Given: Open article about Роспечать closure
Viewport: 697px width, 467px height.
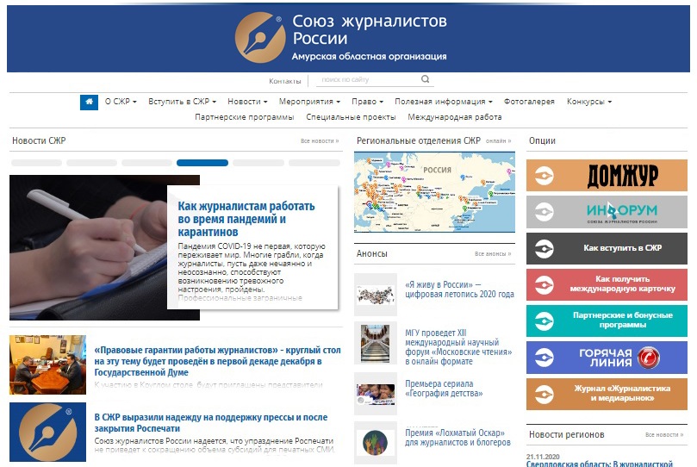Looking at the screenshot, I should [x=211, y=423].
